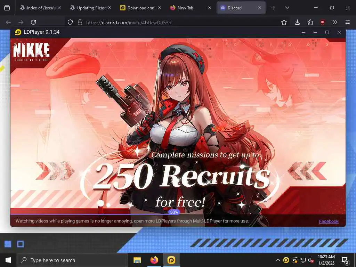Maximize the LDPlayer window
Screen dimensions: 356x267
(x=327, y=32)
